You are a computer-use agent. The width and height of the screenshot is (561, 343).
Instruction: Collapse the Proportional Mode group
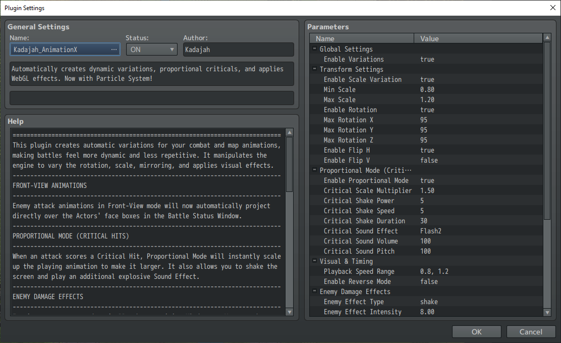(x=314, y=170)
